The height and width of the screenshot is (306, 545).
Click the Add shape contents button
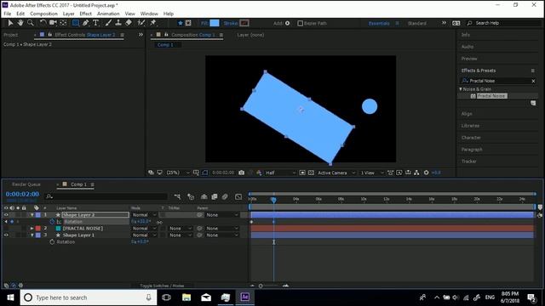(288, 23)
